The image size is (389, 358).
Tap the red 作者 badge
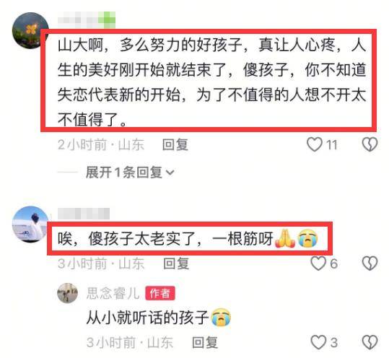coord(160,293)
